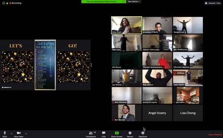Click the red Recording indicator
This screenshot has width=223, height=138.
coord(15,3)
